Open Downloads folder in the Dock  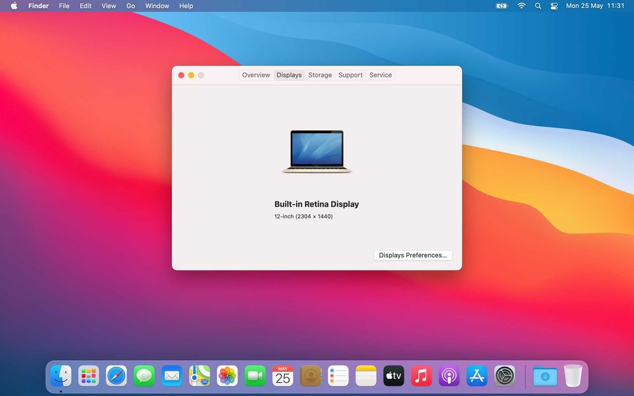(x=545, y=376)
